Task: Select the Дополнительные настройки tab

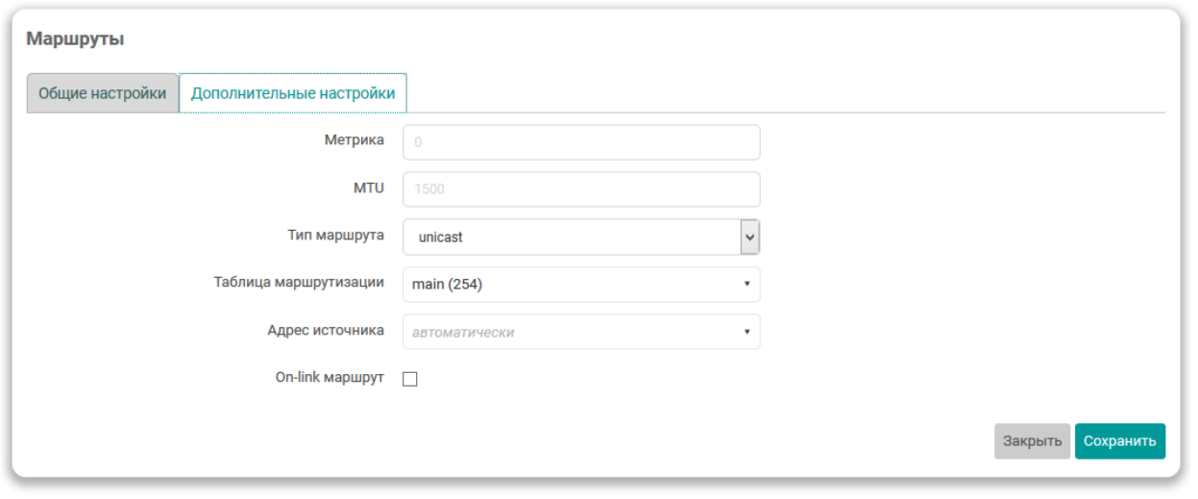Action: pos(293,94)
